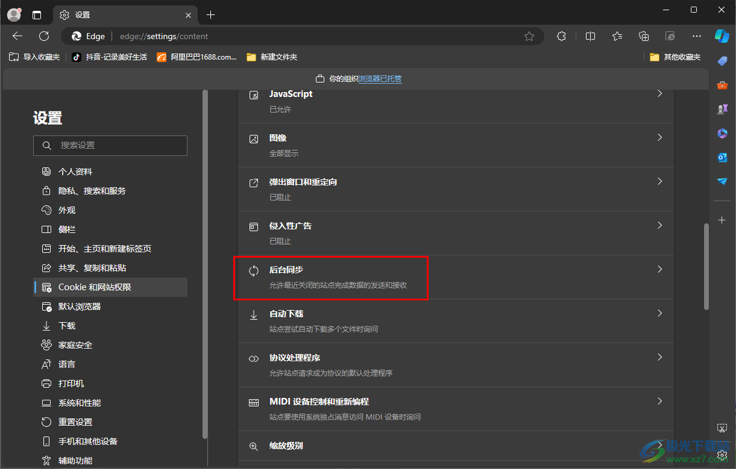Open the profile avatar menu
This screenshot has height=469, width=736.
tap(14, 14)
